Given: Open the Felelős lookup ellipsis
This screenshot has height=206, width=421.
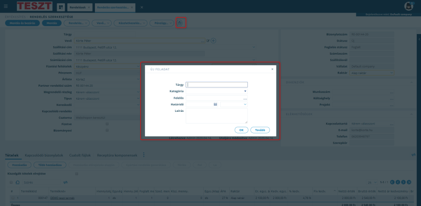Looking at the screenshot, I should 245,98.
